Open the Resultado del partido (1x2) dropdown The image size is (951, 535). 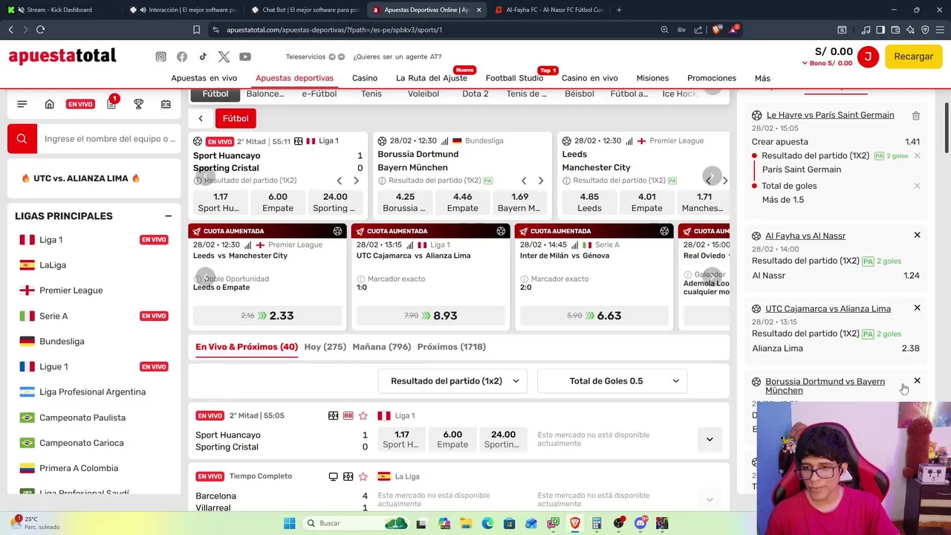click(x=453, y=381)
